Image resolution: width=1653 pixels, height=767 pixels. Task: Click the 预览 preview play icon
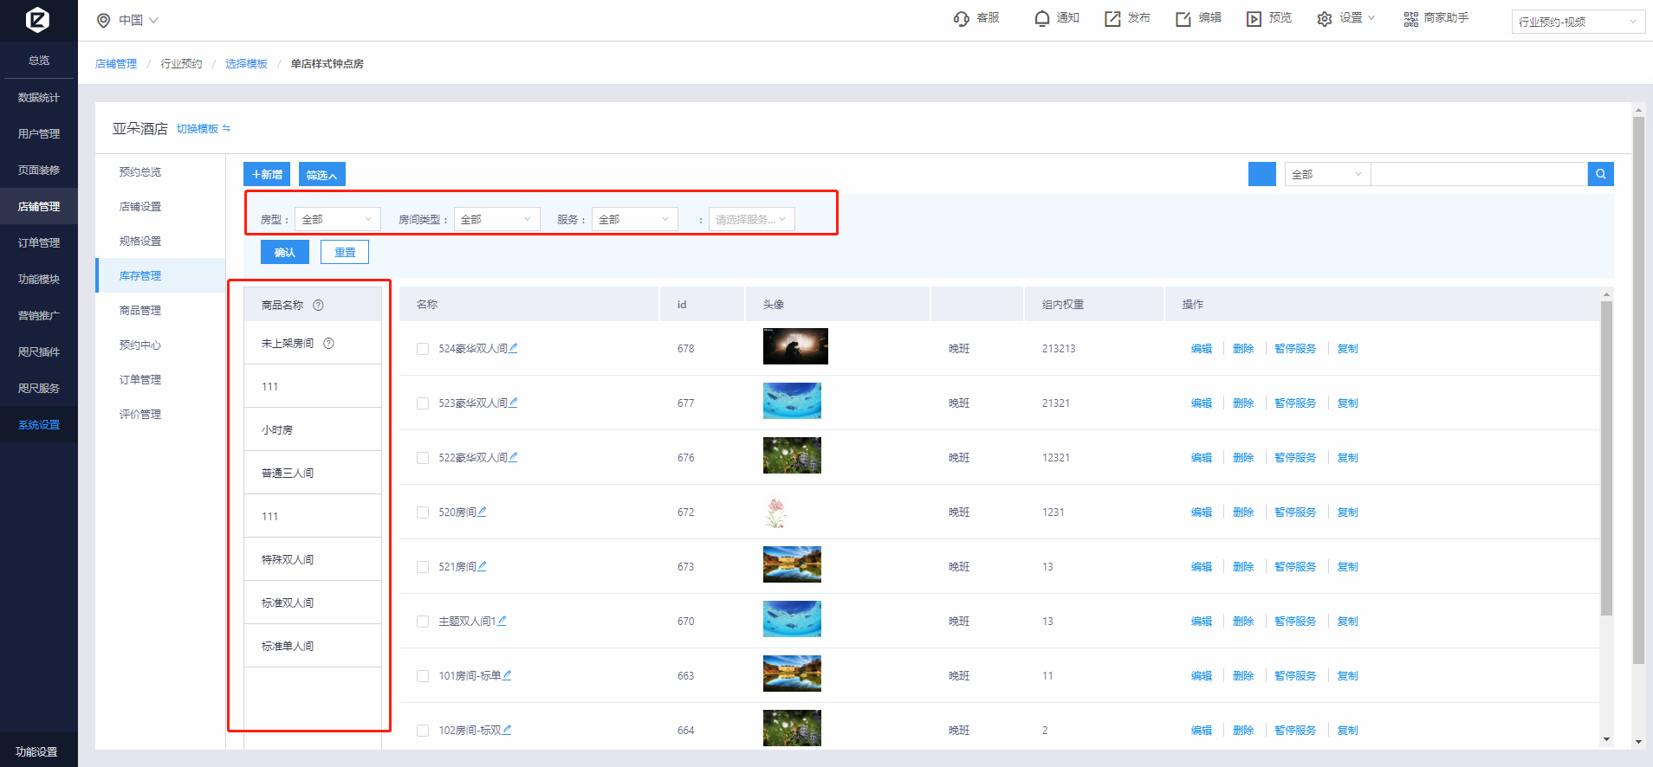[x=1254, y=18]
